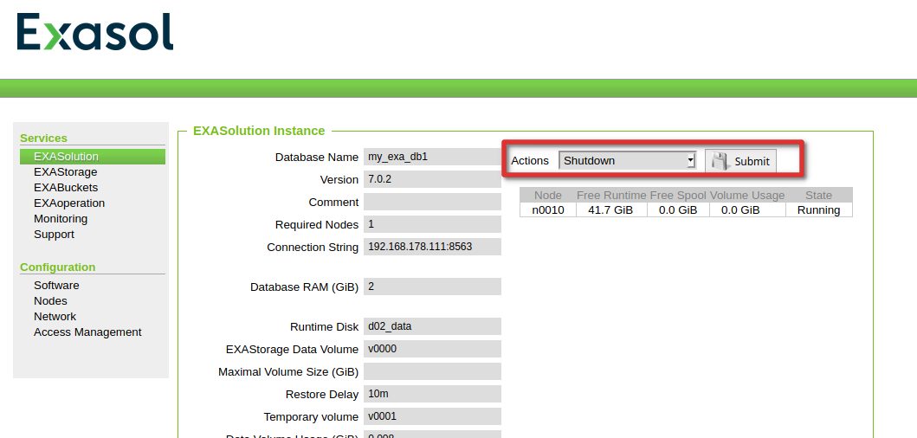Open EXAStorage in the Services menu
917x438 pixels.
click(66, 172)
